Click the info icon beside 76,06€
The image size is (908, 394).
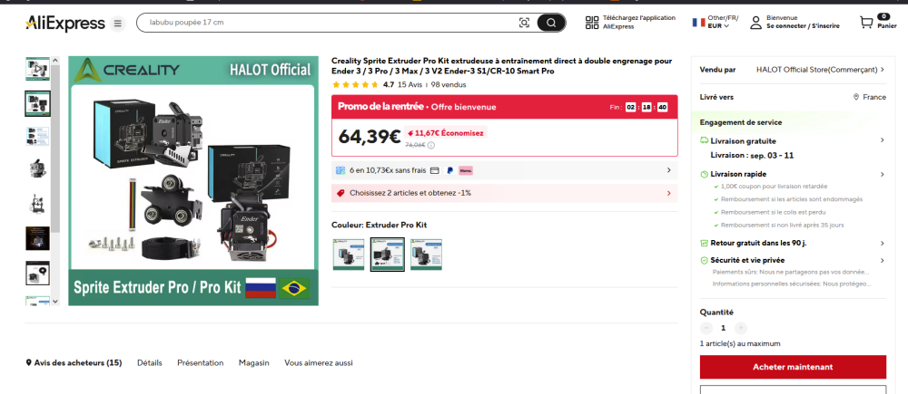click(x=430, y=145)
